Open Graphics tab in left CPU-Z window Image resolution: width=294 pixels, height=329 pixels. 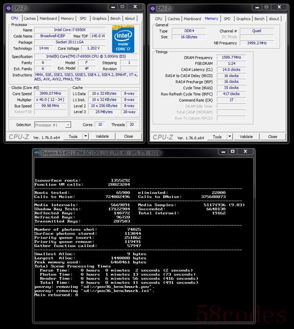point(99,19)
